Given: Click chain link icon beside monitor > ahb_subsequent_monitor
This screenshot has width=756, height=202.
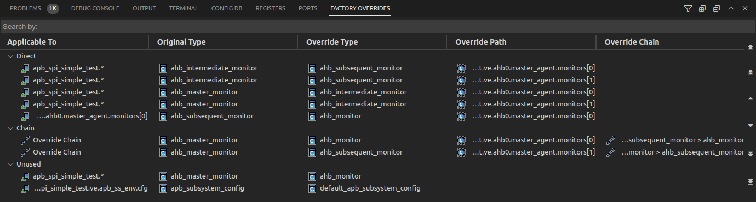Looking at the screenshot, I should 611,152.
